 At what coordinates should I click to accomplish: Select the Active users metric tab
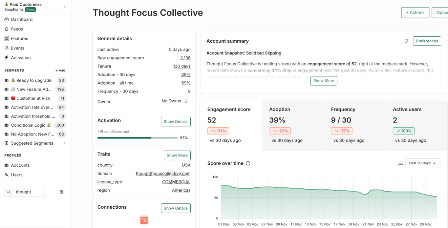pyautogui.click(x=416, y=126)
